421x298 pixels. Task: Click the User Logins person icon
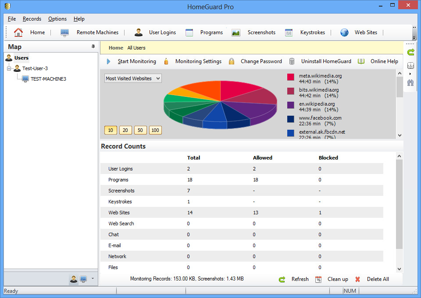point(139,32)
